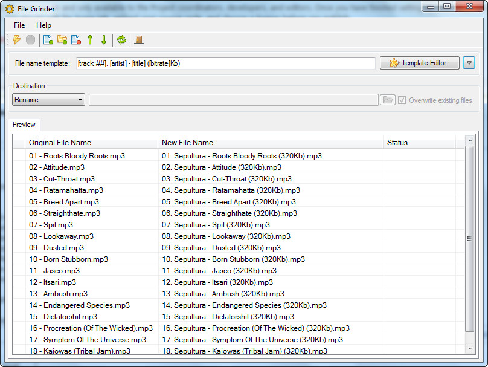Move item up with green up arrow

point(90,40)
